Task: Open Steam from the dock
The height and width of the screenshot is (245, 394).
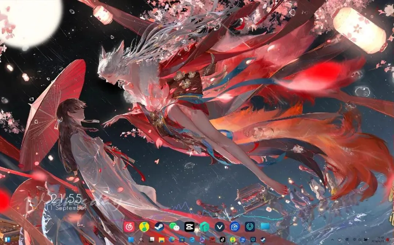Action: tap(159, 227)
